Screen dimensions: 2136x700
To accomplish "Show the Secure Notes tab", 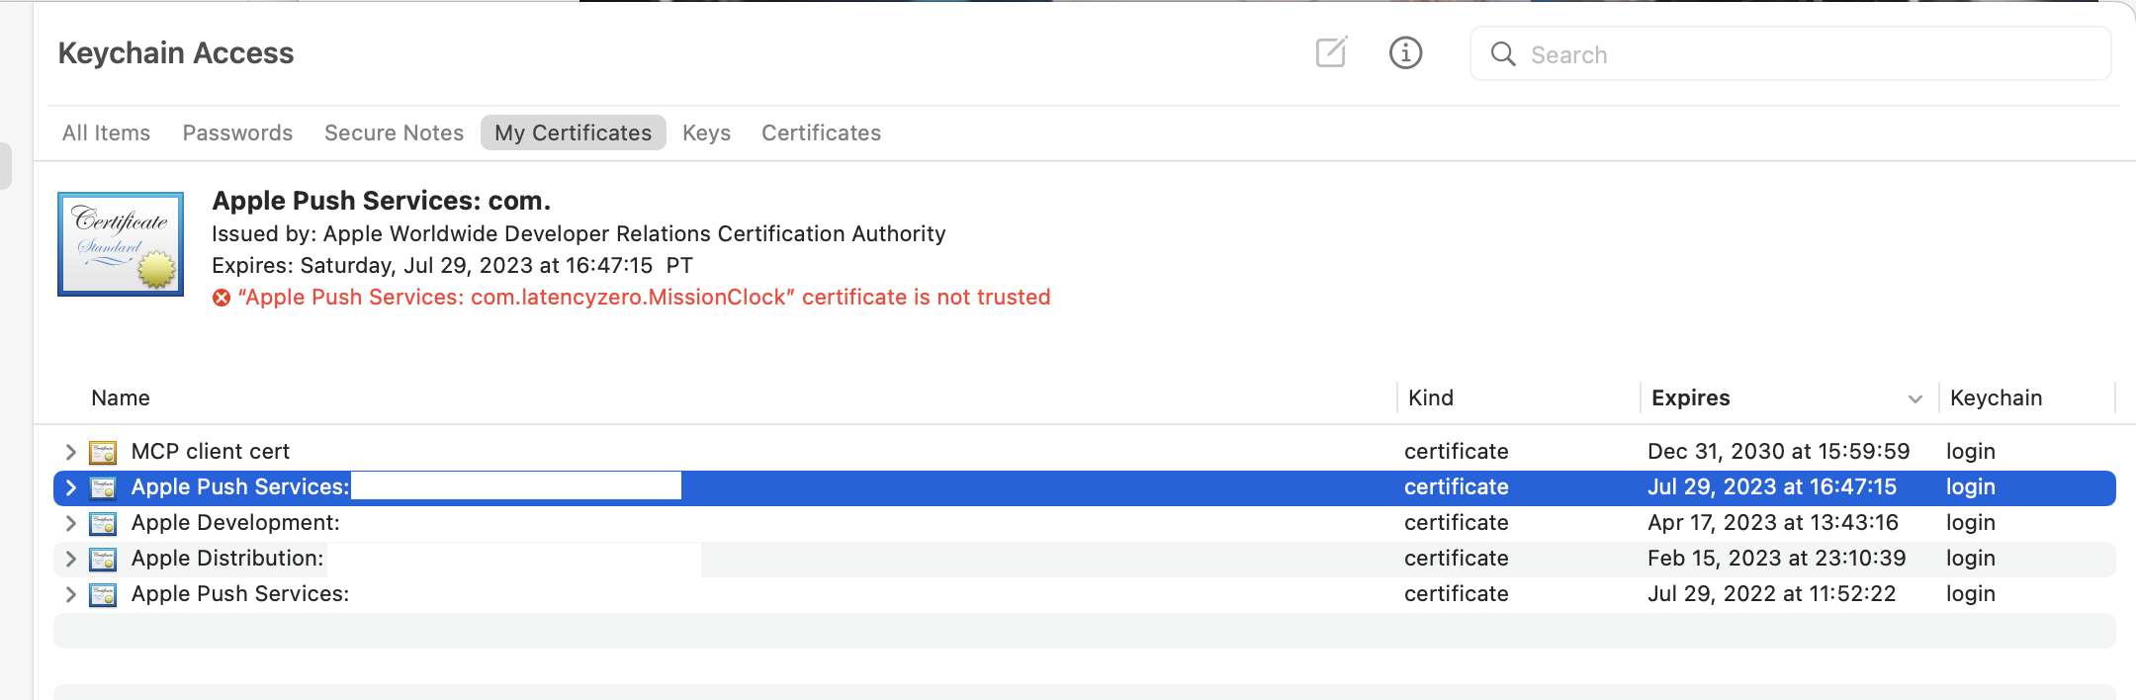I will coord(394,132).
